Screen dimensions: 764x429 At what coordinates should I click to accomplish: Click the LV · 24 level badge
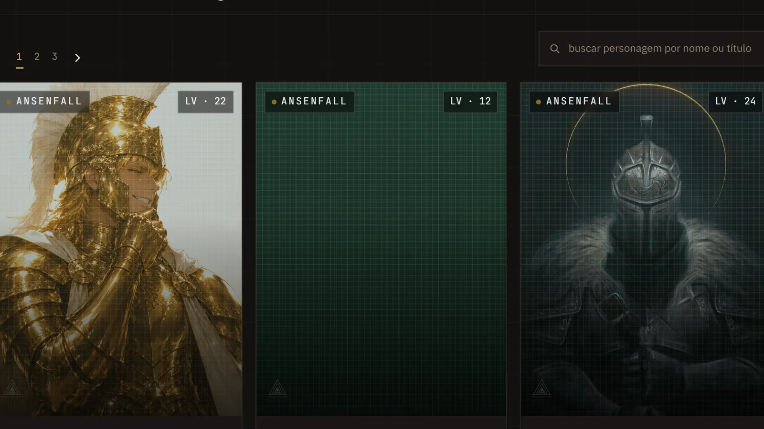(735, 102)
